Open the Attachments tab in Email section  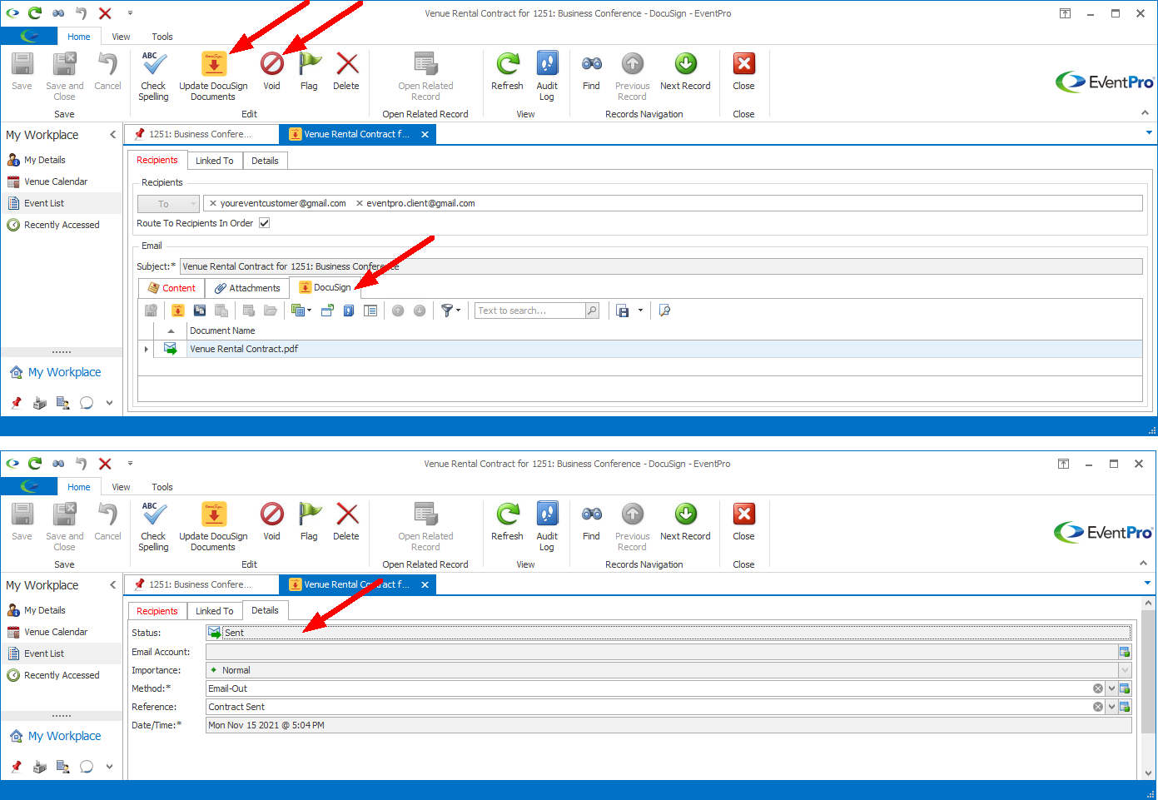pyautogui.click(x=247, y=288)
